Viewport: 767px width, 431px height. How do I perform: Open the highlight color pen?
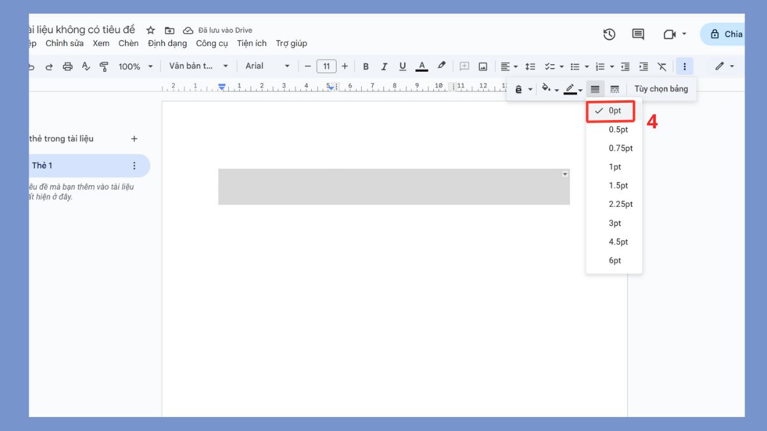pos(441,66)
